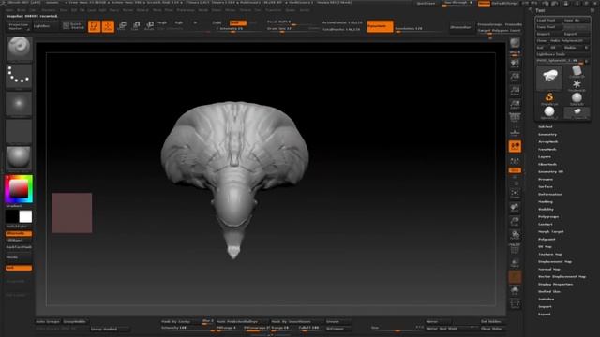
Task: Toggle the orange Zadd button
Action: coord(238,22)
